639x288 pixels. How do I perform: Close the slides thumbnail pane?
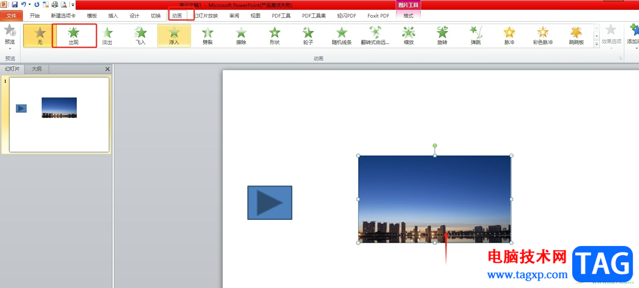tap(108, 69)
